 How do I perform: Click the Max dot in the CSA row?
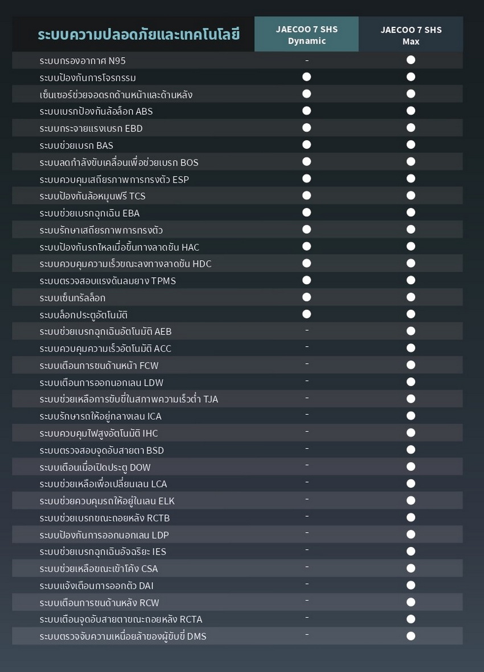tap(411, 568)
